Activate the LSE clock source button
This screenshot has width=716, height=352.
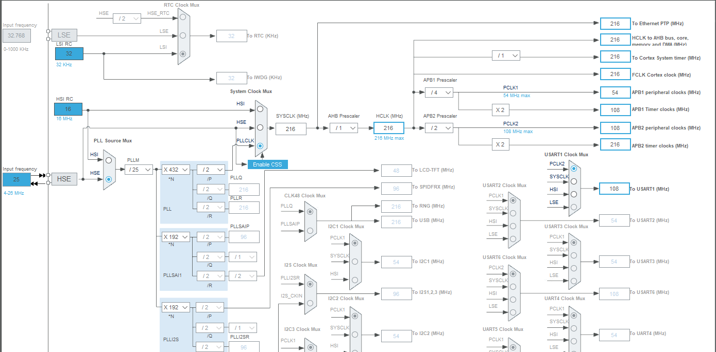[x=64, y=35]
